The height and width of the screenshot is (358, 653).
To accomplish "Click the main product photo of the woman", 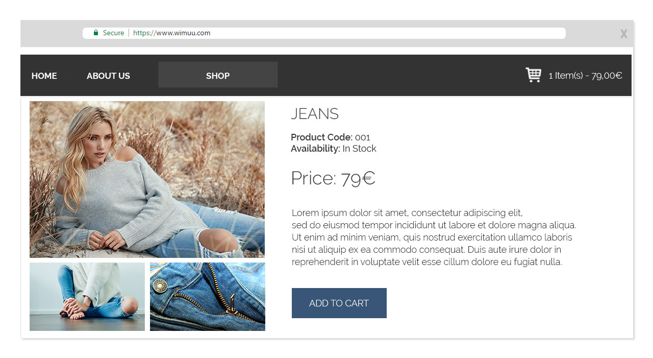I will (147, 179).
